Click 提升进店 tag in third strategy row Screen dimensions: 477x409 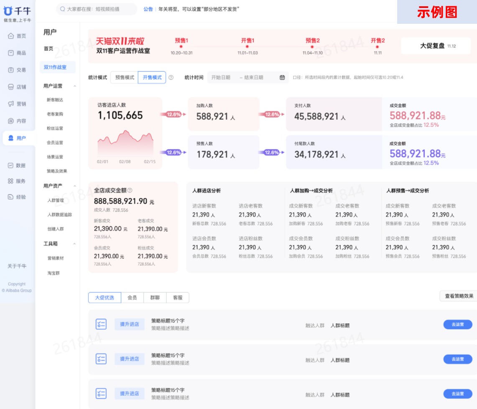130,394
